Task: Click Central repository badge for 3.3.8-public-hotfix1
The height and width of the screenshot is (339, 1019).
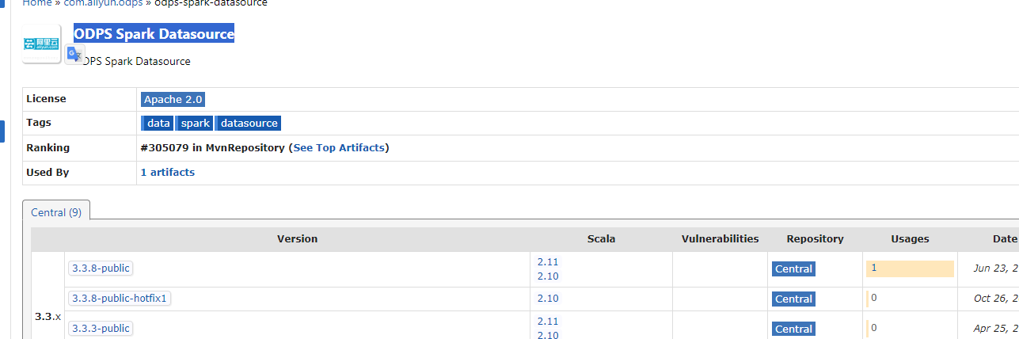Action: (x=793, y=299)
